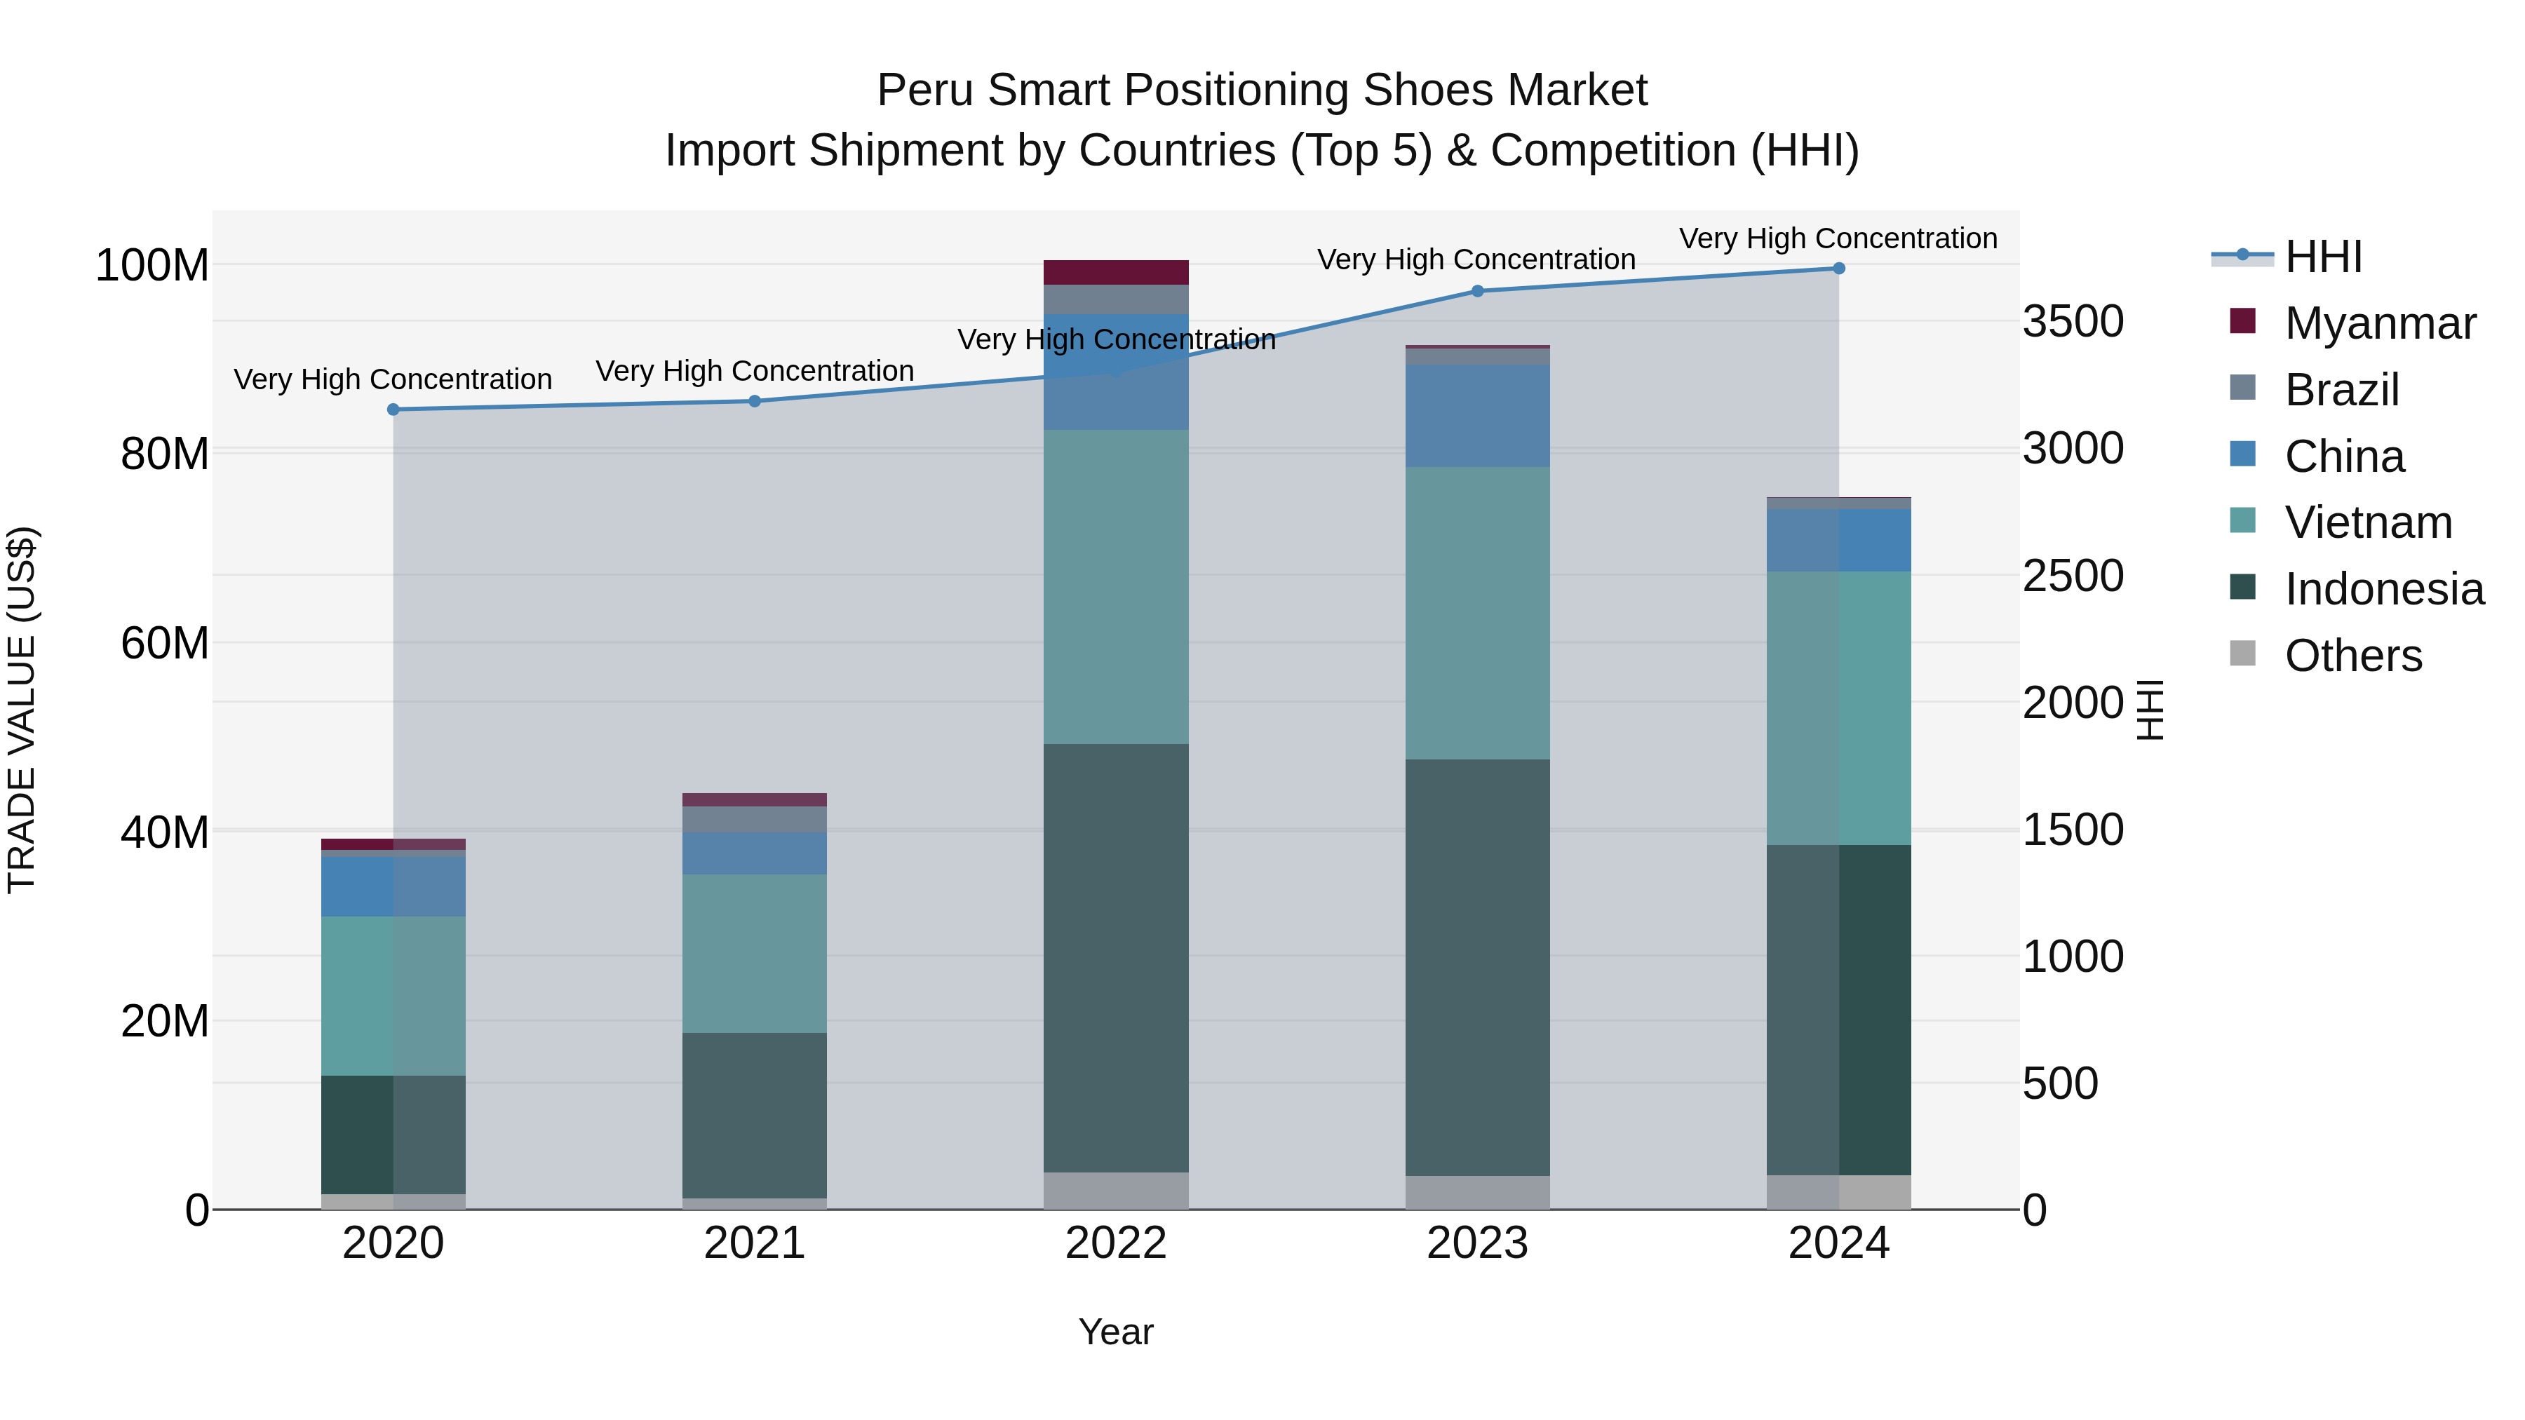
Task: Click the 40M y-axis tick label
Action: [165, 833]
